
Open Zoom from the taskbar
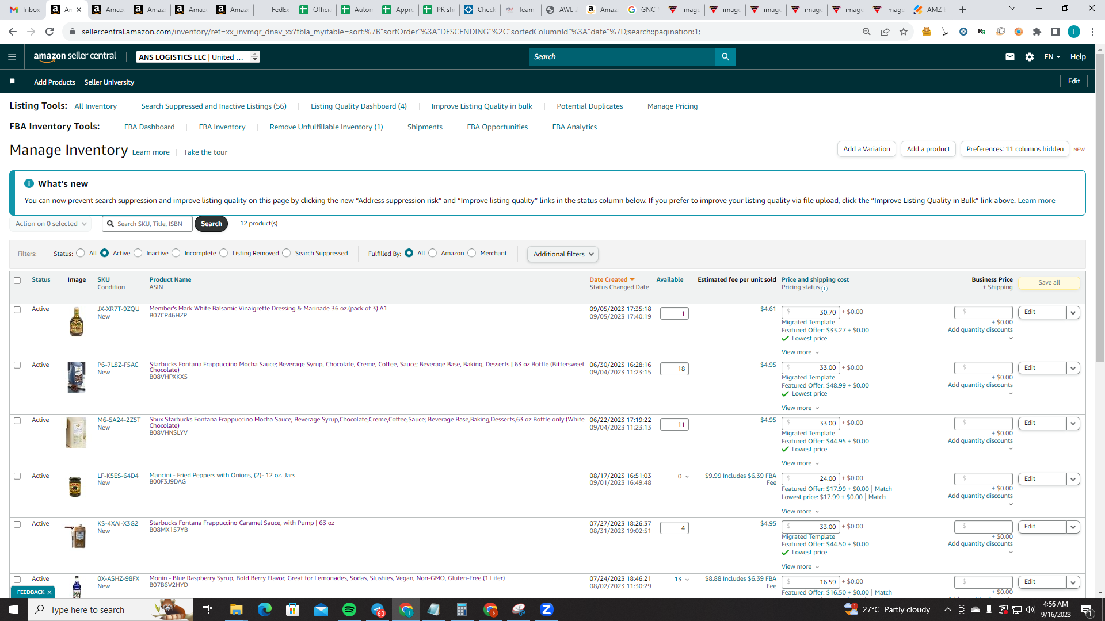547,609
